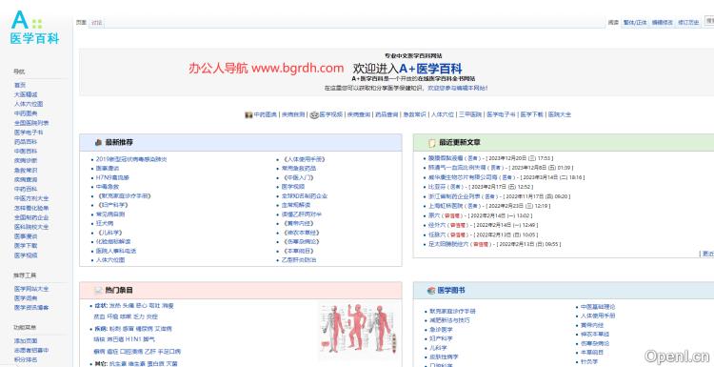Go to 首页 in the sidebar
This screenshot has width=714, height=367.
tap(20, 85)
